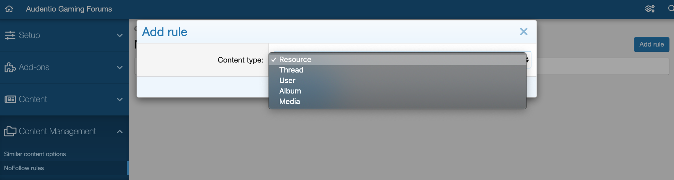Screen dimensions: 674x180
Task: Expand the Setup section chevron
Action: coord(120,35)
